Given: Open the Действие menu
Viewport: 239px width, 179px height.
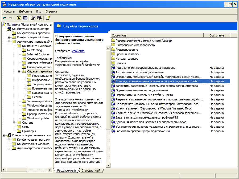Looking at the screenshot, I should [x=25, y=11].
